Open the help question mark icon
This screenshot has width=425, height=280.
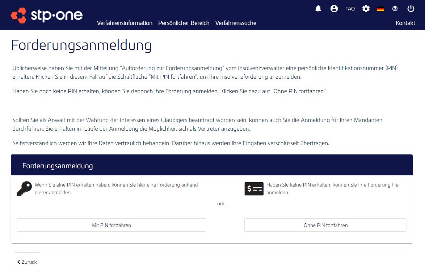(395, 8)
